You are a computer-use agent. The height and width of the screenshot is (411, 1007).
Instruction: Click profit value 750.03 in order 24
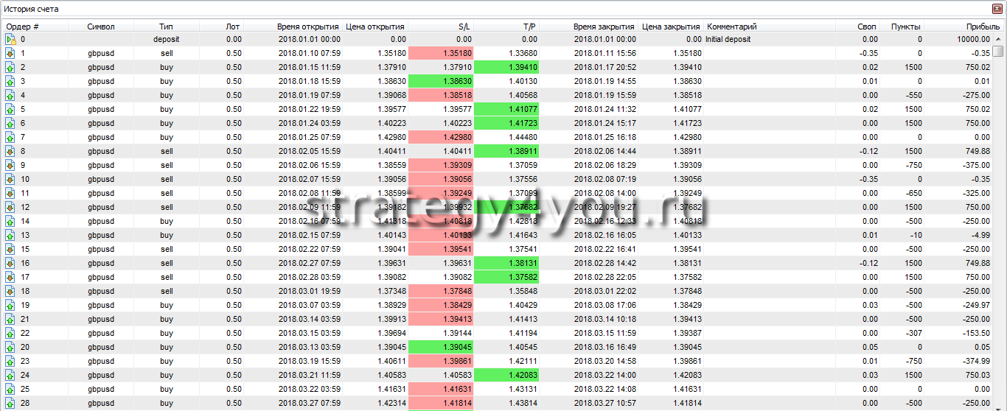975,375
